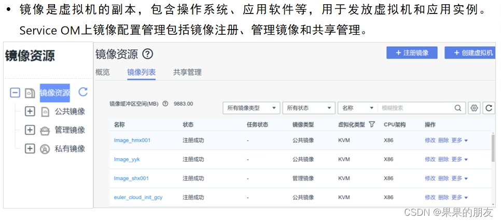
Task: Select 公共镜像 in the tree
Action: (69, 112)
